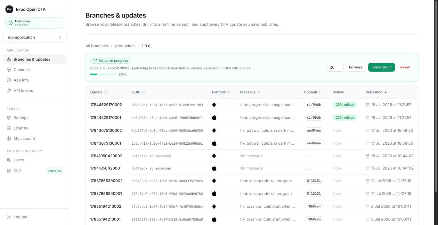Click Android icon for update 17837656390002
The height and width of the screenshot is (225, 438).
coord(214,181)
